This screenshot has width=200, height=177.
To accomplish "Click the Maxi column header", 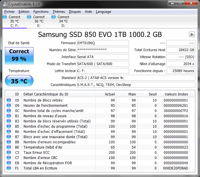I will [127, 94].
